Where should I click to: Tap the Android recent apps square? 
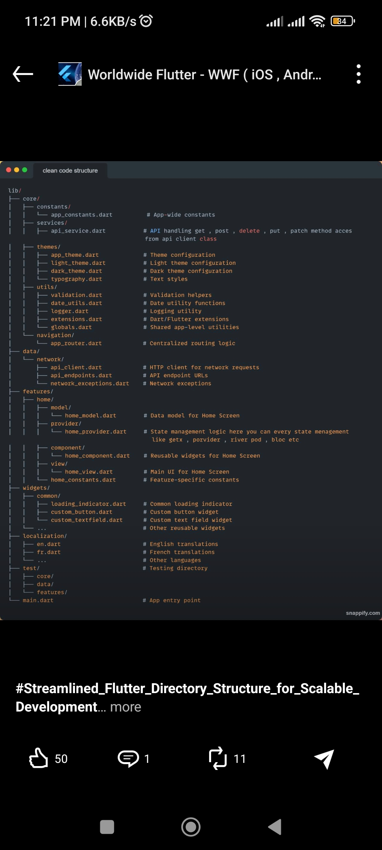[107, 827]
